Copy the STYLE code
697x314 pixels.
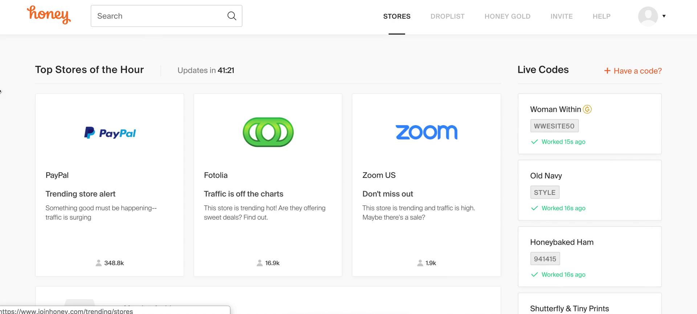click(x=545, y=192)
